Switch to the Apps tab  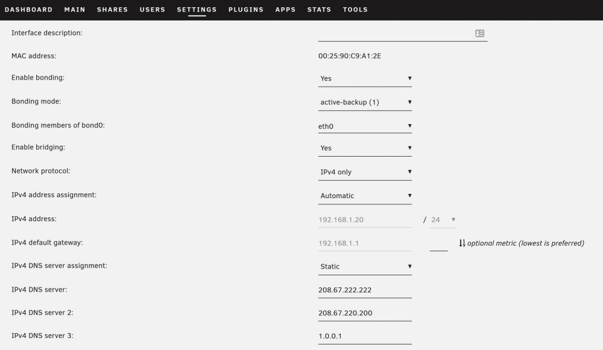coord(285,10)
